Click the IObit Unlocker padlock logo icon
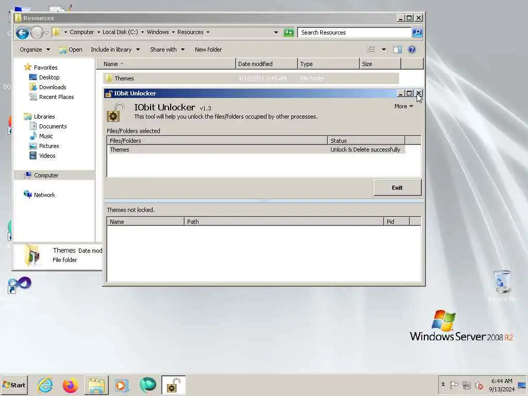 (115, 112)
